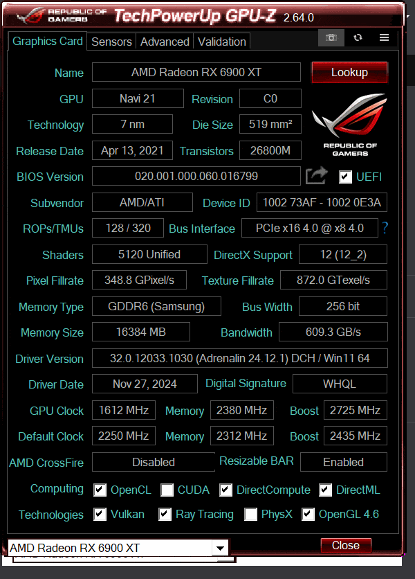Click the Bandwidth value 609.3 GB/s
415x579 pixels.
[x=333, y=332]
